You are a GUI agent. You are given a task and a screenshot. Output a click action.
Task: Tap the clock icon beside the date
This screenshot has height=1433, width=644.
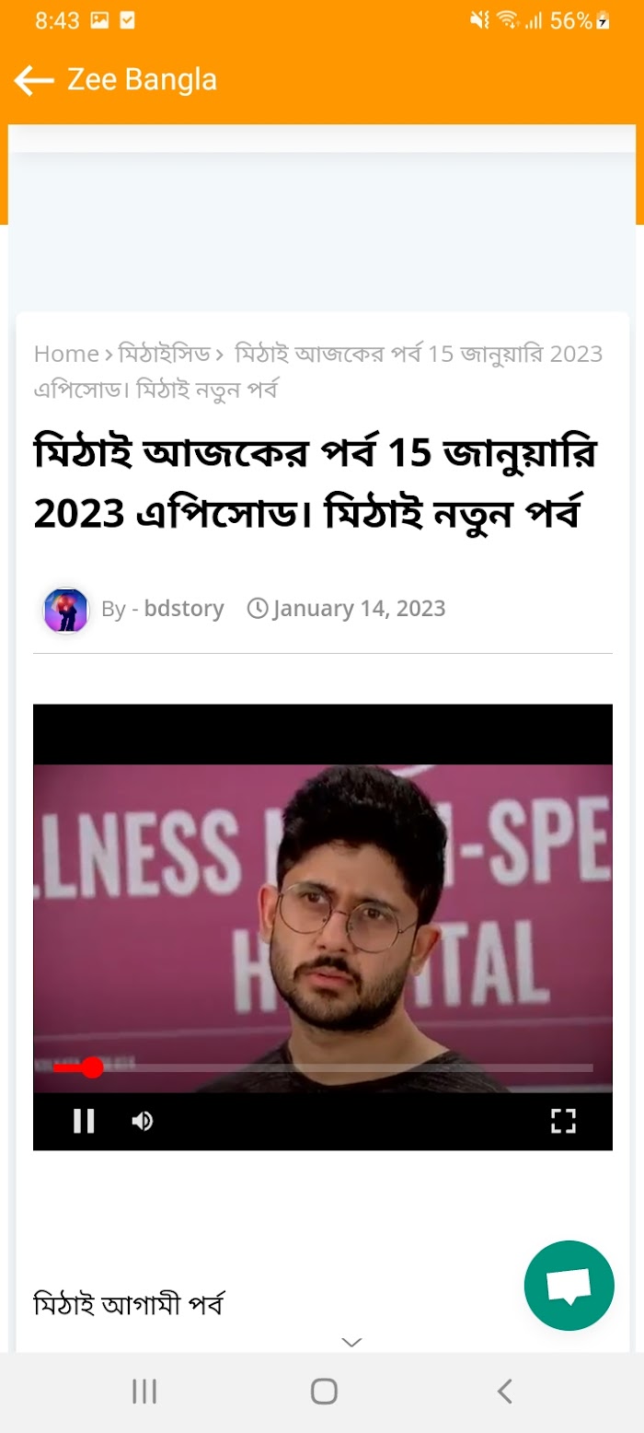pyautogui.click(x=258, y=608)
